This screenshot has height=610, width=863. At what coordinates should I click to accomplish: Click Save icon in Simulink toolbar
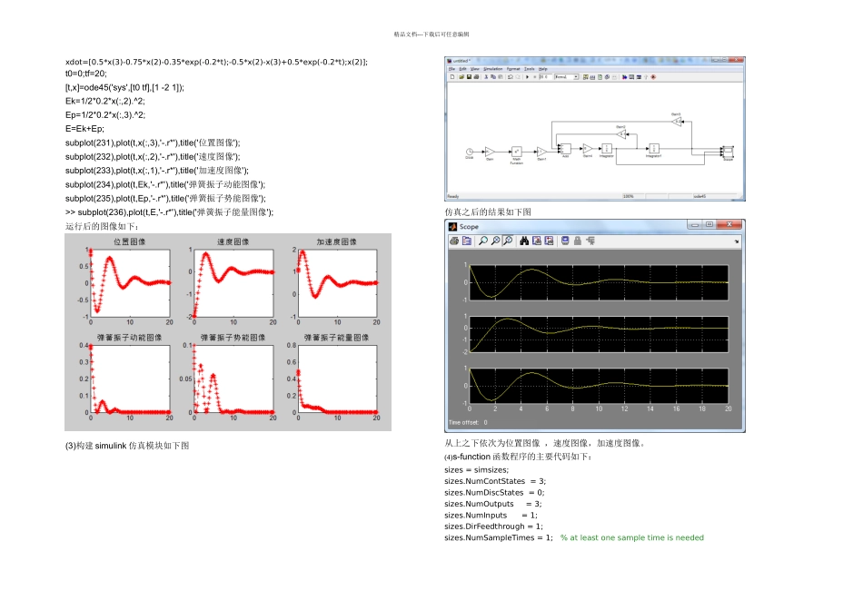[468, 77]
